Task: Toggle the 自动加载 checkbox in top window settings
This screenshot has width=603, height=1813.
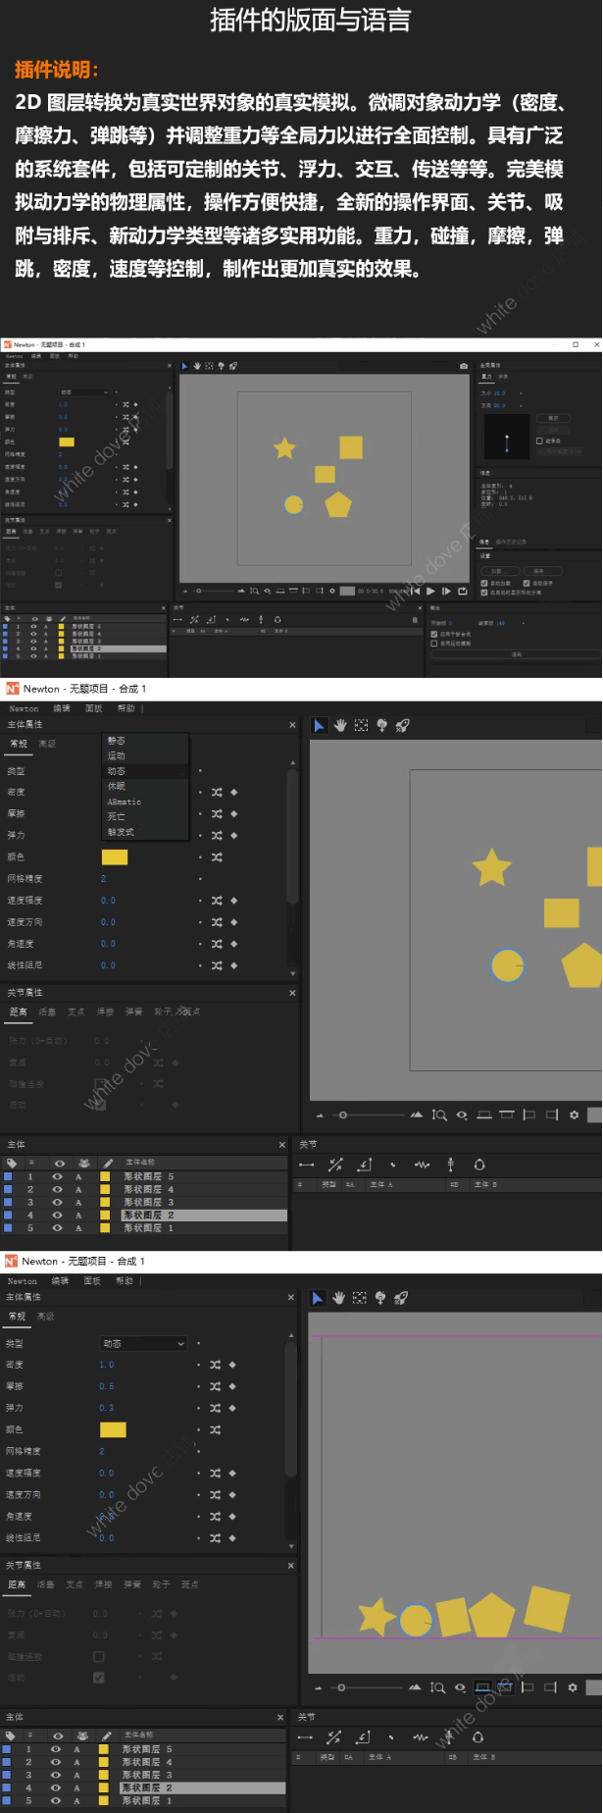Action: click(483, 583)
